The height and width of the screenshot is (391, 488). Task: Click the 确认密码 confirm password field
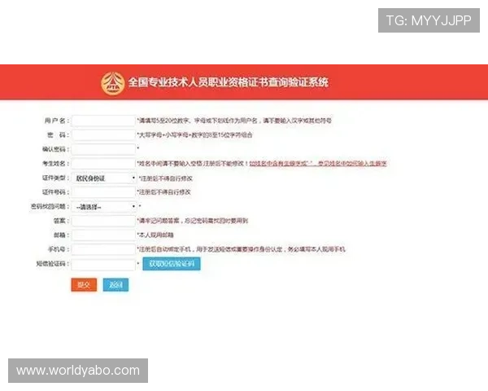[103, 149]
